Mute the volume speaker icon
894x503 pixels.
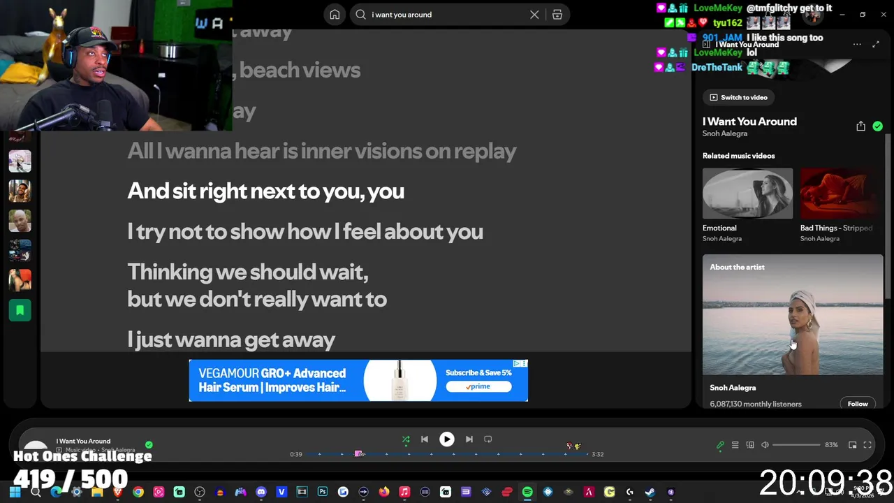click(765, 445)
